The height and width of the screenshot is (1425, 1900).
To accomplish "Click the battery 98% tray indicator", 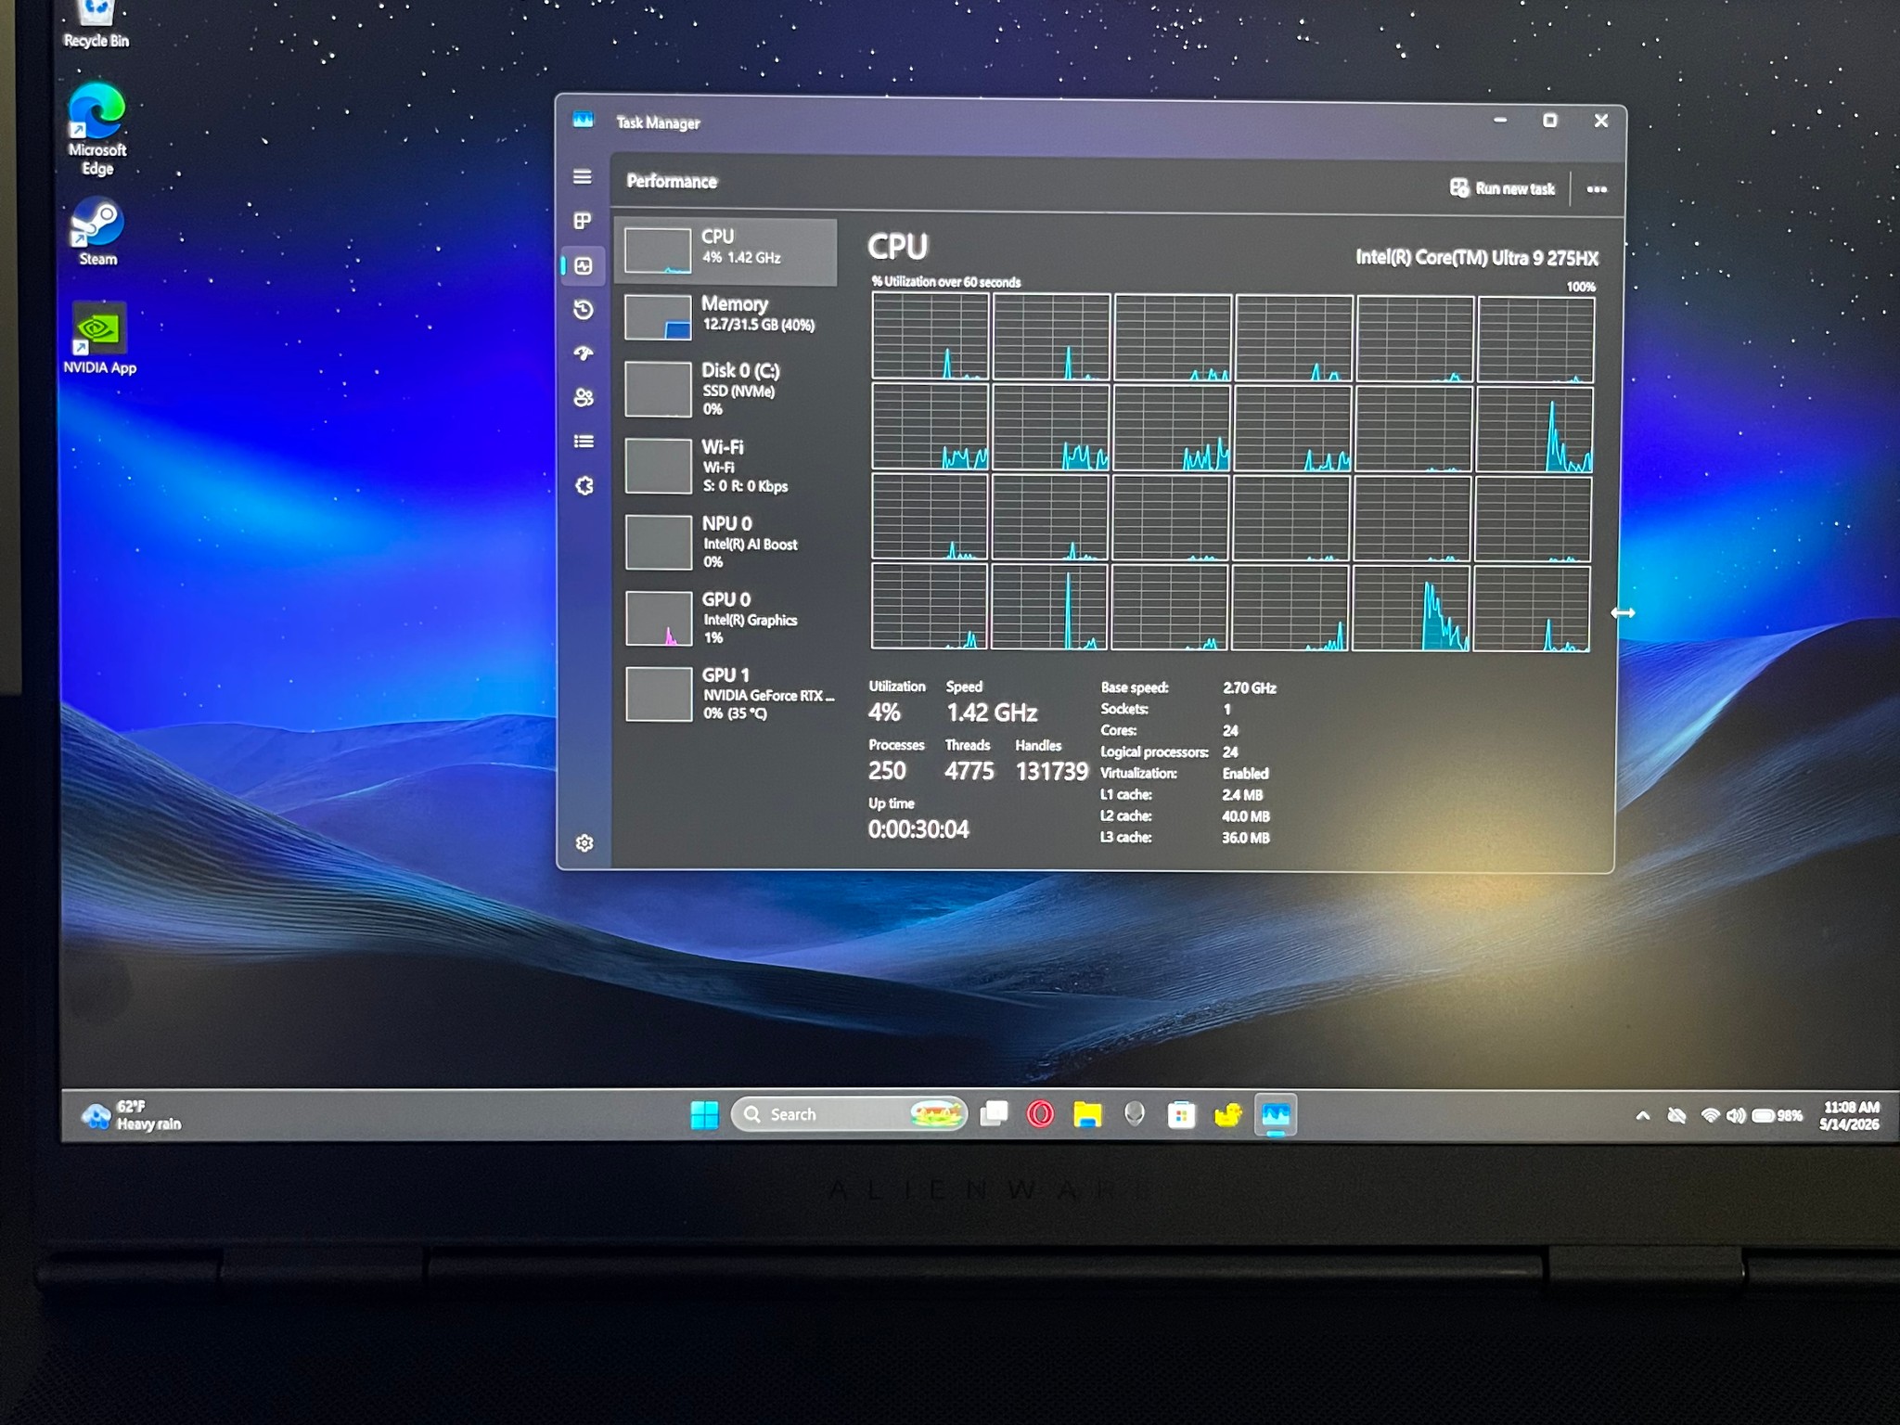I will (x=1777, y=1116).
